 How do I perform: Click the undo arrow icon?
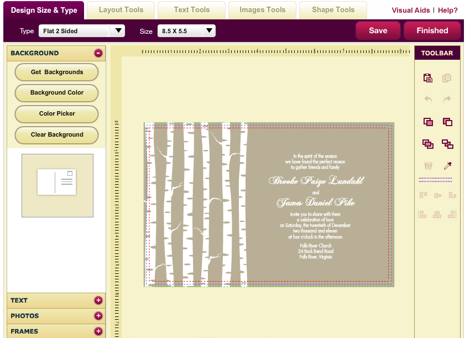click(427, 100)
